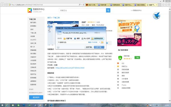Click the browser forward arrow button
This screenshot has width=171, height=107.
pyautogui.click(x=7, y=5)
